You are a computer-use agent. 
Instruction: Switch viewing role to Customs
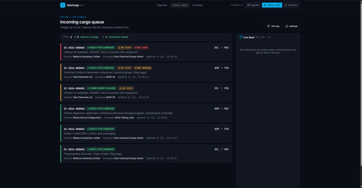tap(291, 5)
